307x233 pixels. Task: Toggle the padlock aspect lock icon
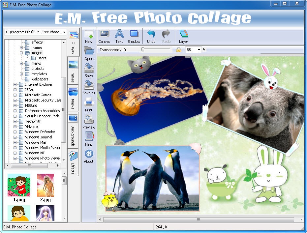point(179,50)
